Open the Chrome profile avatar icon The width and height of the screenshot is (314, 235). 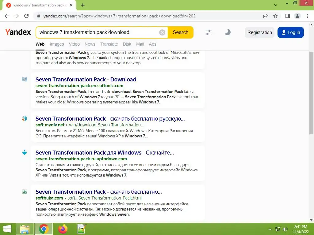(297, 16)
